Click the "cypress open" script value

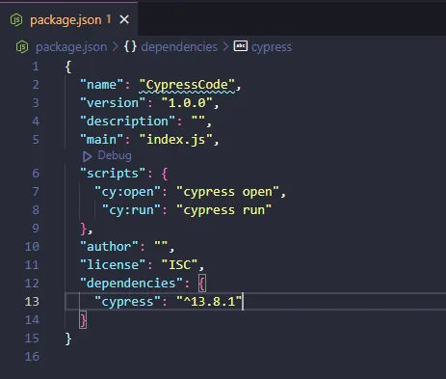[227, 192]
